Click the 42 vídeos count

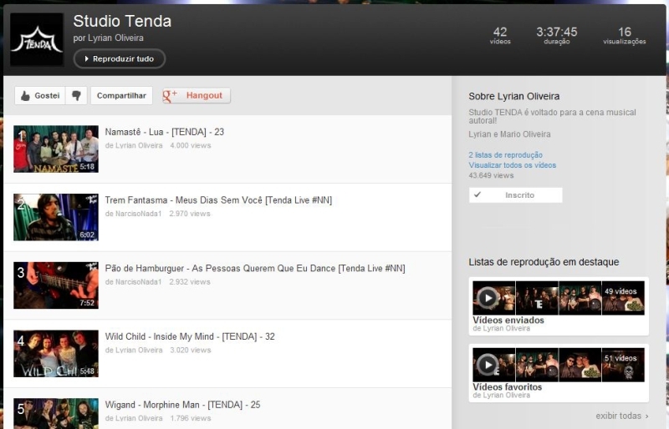[x=500, y=35]
